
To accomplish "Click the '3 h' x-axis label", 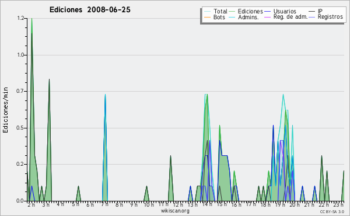I will [x=45, y=205].
